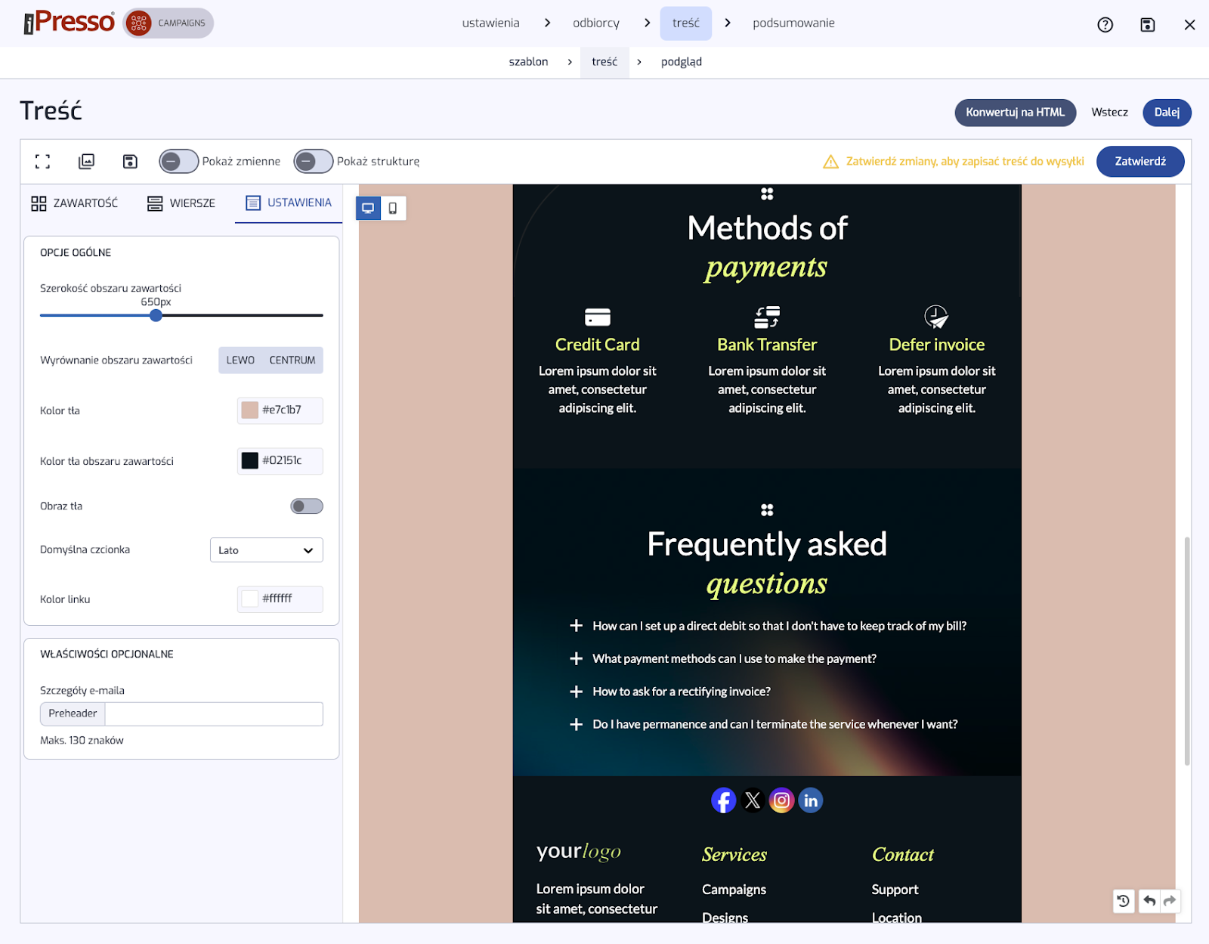The image size is (1209, 944).
Task: Click the Konwertuj na HTML button
Action: [1015, 113]
